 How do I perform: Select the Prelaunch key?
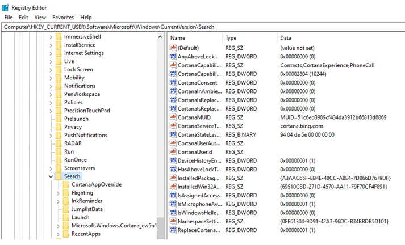click(76, 119)
